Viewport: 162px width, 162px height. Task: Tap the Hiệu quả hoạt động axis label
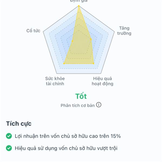102,81
